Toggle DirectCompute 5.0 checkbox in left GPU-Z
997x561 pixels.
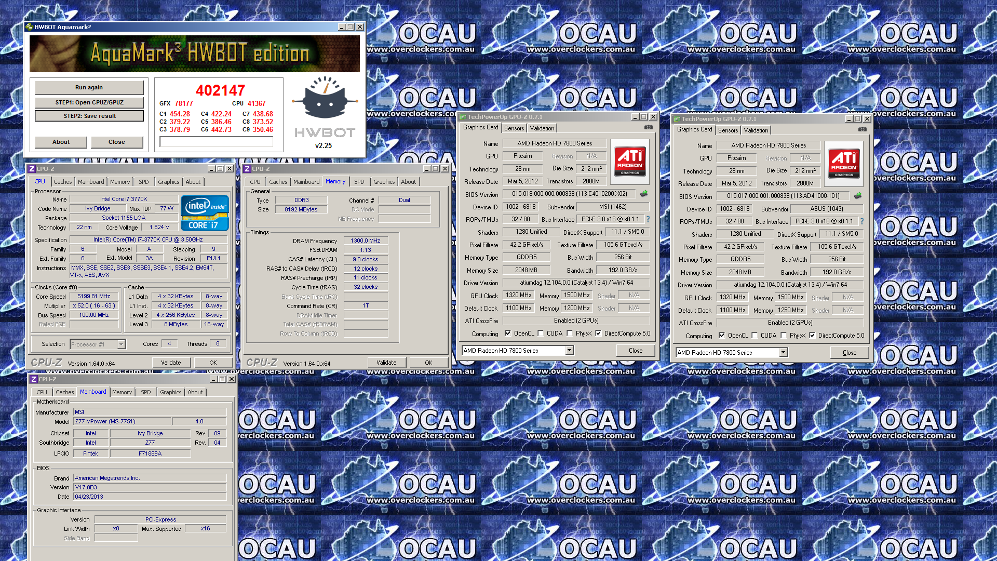point(598,333)
